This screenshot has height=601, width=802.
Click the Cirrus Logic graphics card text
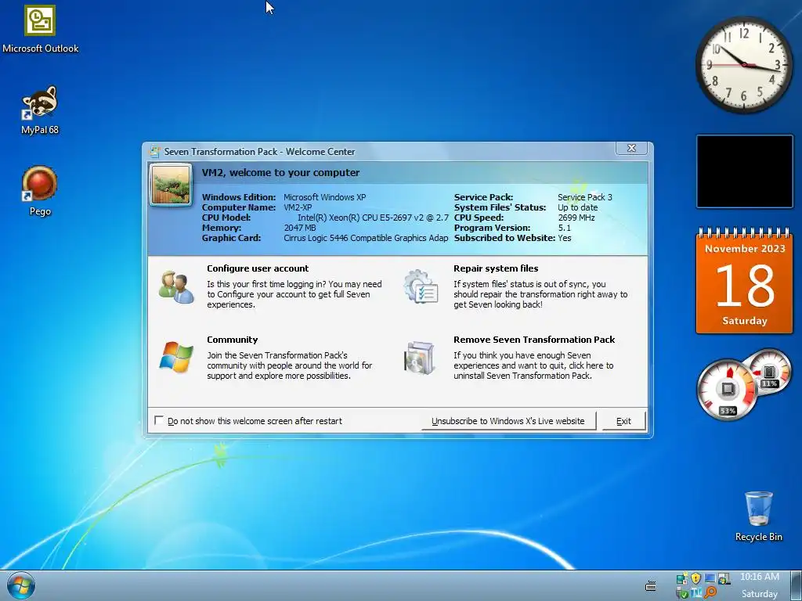366,238
